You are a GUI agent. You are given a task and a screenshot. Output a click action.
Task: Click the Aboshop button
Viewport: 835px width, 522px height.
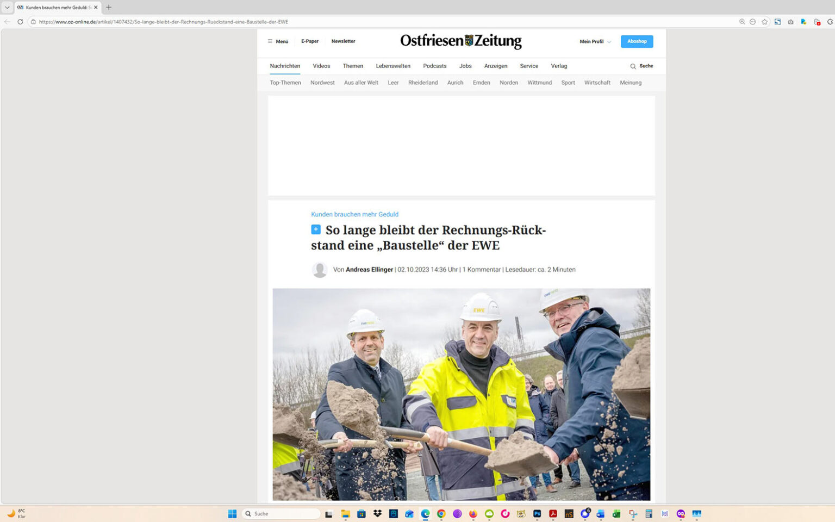637,41
